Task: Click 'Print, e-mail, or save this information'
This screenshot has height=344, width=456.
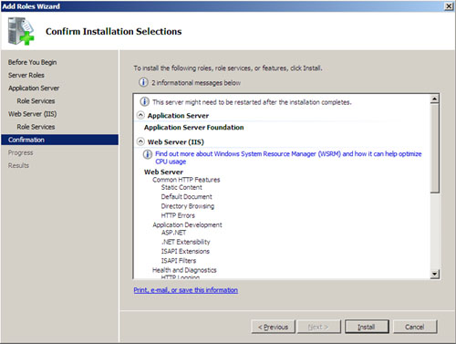Action: [186, 290]
